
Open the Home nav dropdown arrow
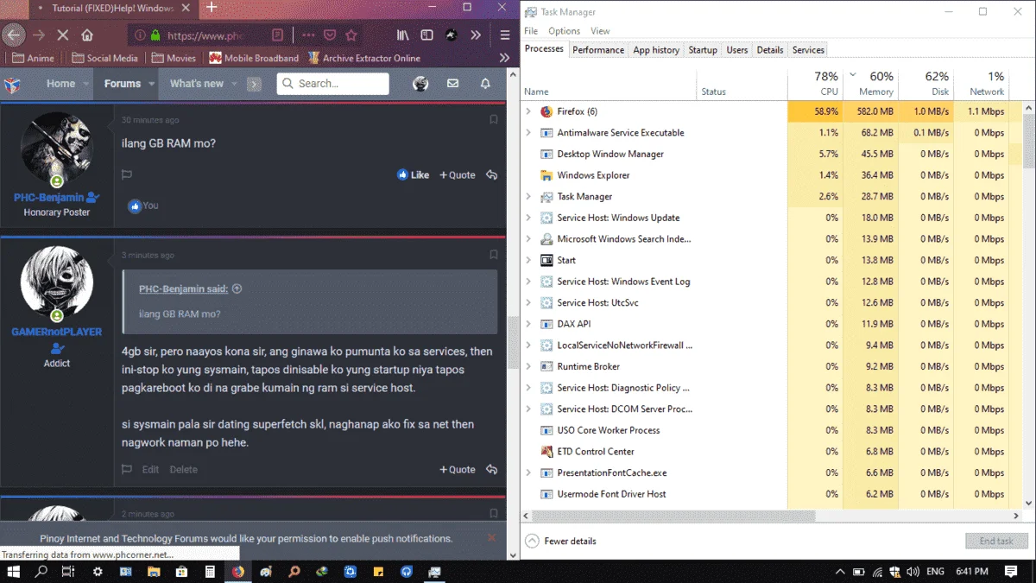85,85
